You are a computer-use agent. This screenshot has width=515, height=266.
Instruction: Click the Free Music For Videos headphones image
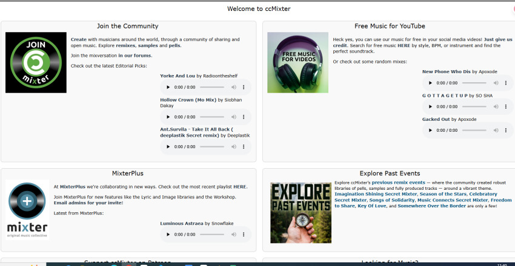297,62
